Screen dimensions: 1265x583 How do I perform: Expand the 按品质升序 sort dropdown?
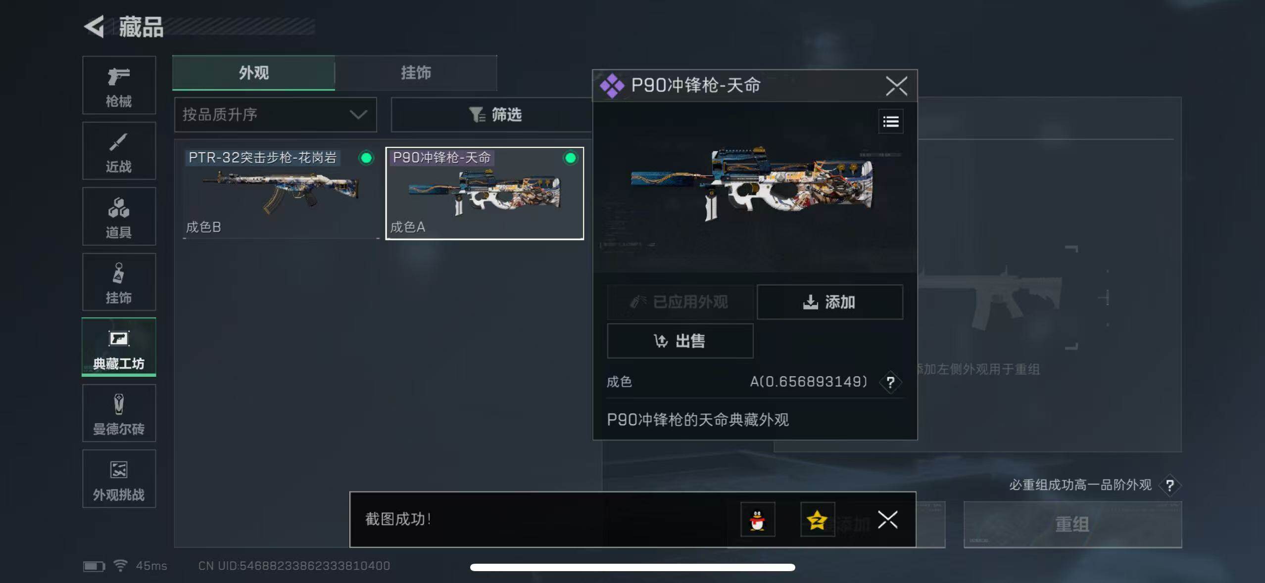[276, 115]
